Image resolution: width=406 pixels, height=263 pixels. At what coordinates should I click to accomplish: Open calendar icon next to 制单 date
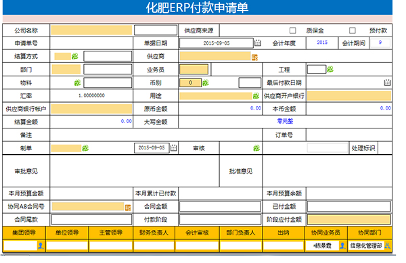(173, 148)
